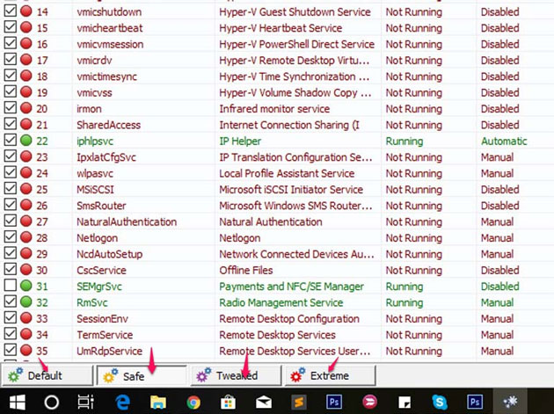Uncheck the vmicshutdown row checkbox
The image size is (554, 414).
11,11
